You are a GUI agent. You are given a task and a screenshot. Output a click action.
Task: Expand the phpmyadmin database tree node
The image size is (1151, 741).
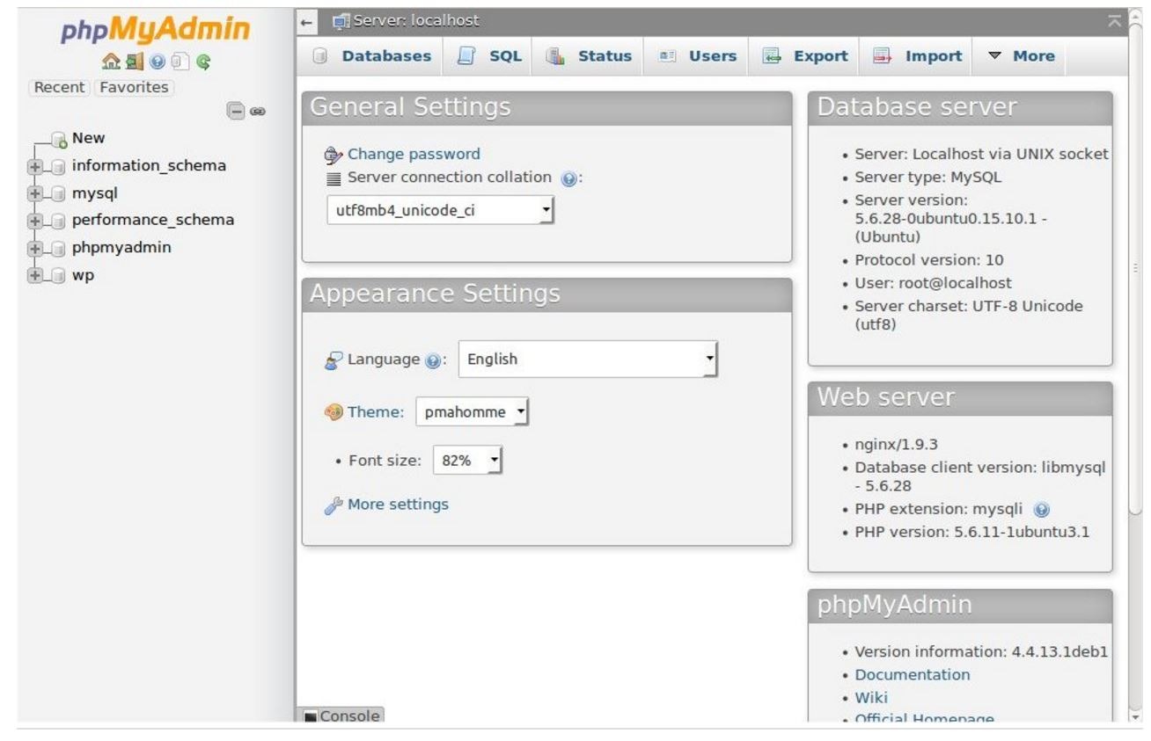pos(34,248)
